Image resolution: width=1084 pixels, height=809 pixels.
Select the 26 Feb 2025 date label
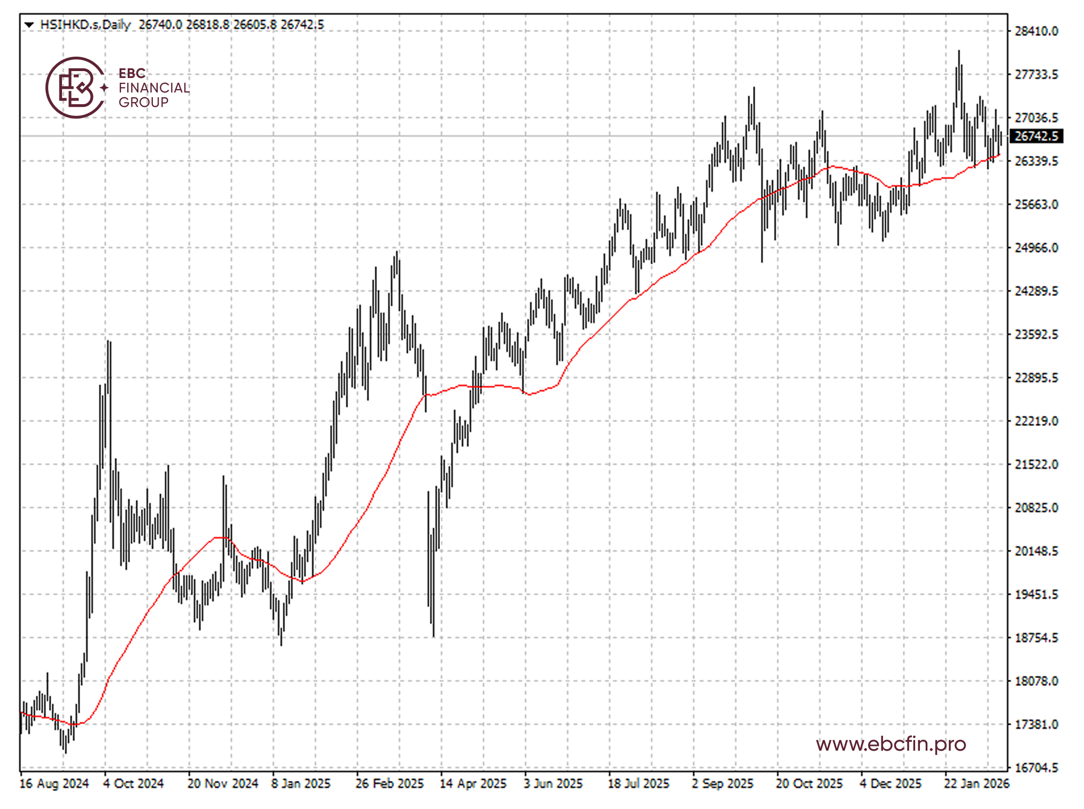tap(389, 783)
